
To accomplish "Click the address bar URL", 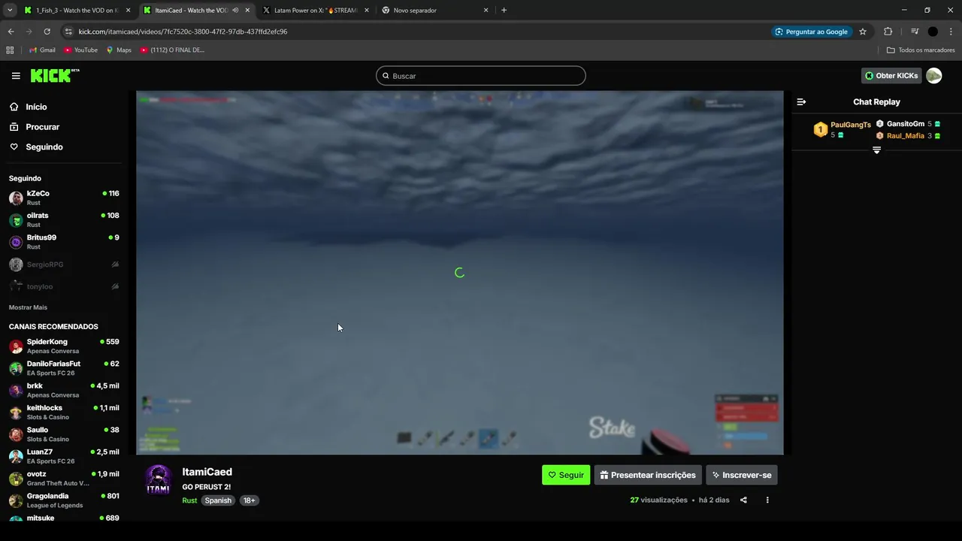I will [183, 32].
